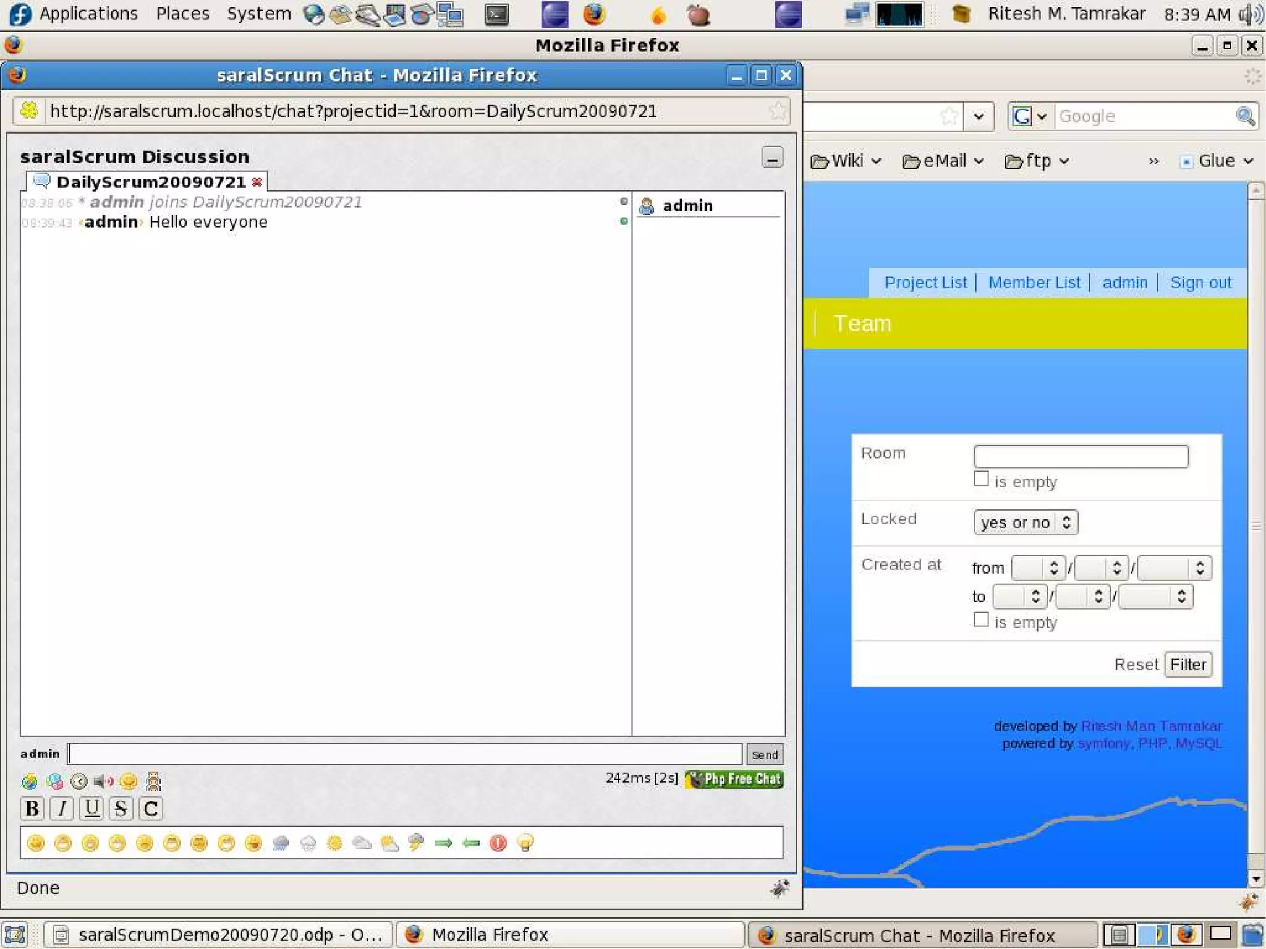Viewport: 1266px width, 949px height.
Task: Open the Locked 'yes or no' dropdown
Action: point(1026,522)
